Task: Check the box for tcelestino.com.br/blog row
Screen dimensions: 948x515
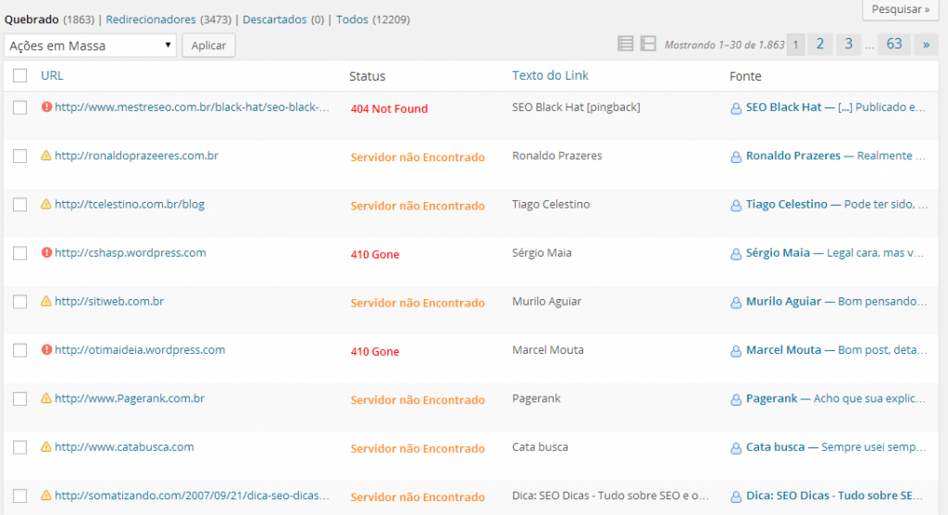Action: pos(20,205)
